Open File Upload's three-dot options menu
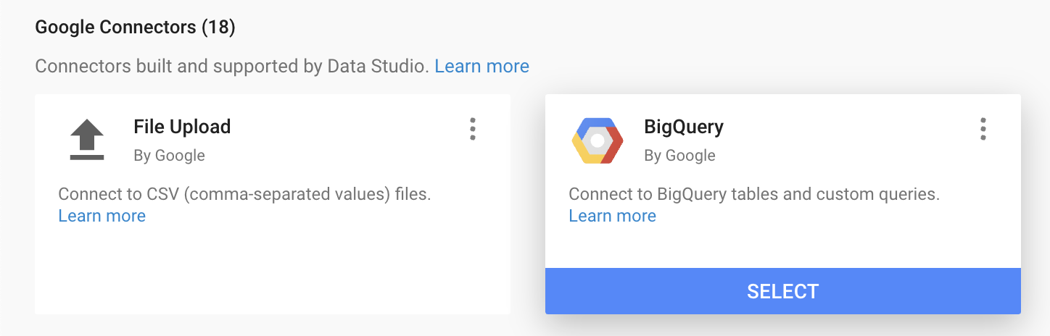 [473, 129]
